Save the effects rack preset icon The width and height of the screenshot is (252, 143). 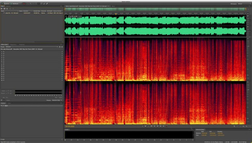coord(60,47)
